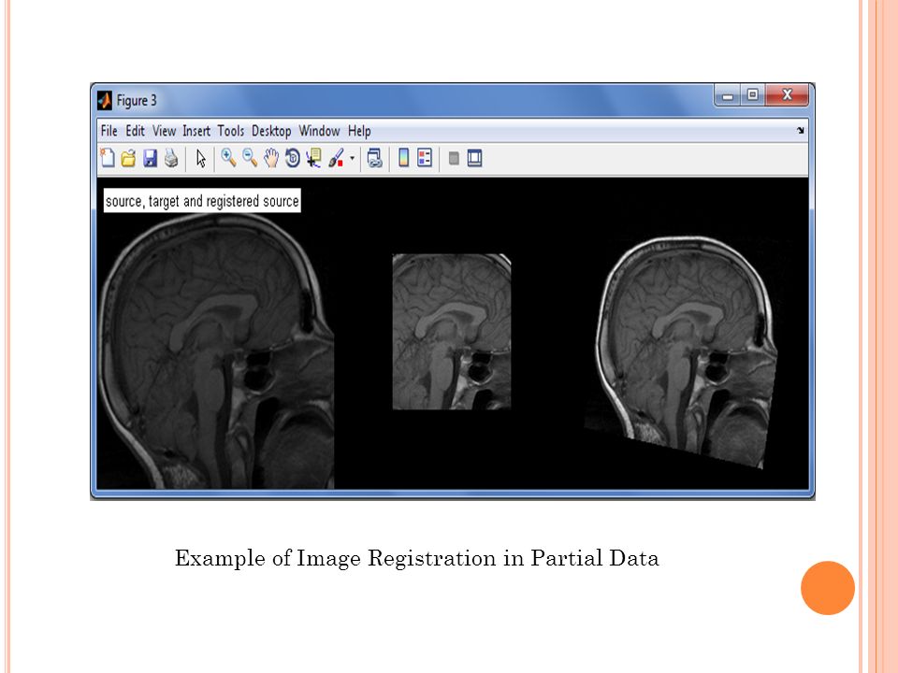Screen dimensions: 898x673
Task: Click the 'Figure 3' window title text
Action: click(x=137, y=101)
